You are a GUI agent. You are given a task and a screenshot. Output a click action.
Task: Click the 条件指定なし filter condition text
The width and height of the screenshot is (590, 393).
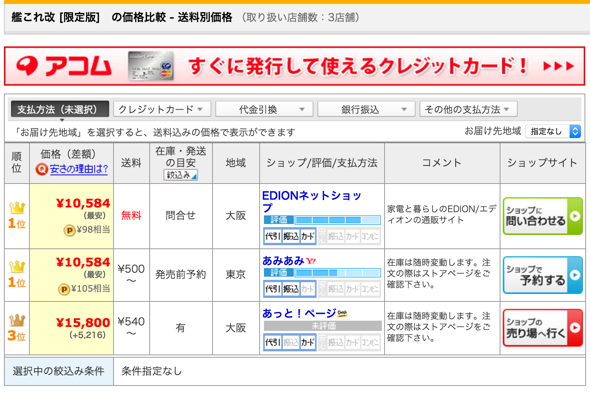(152, 371)
